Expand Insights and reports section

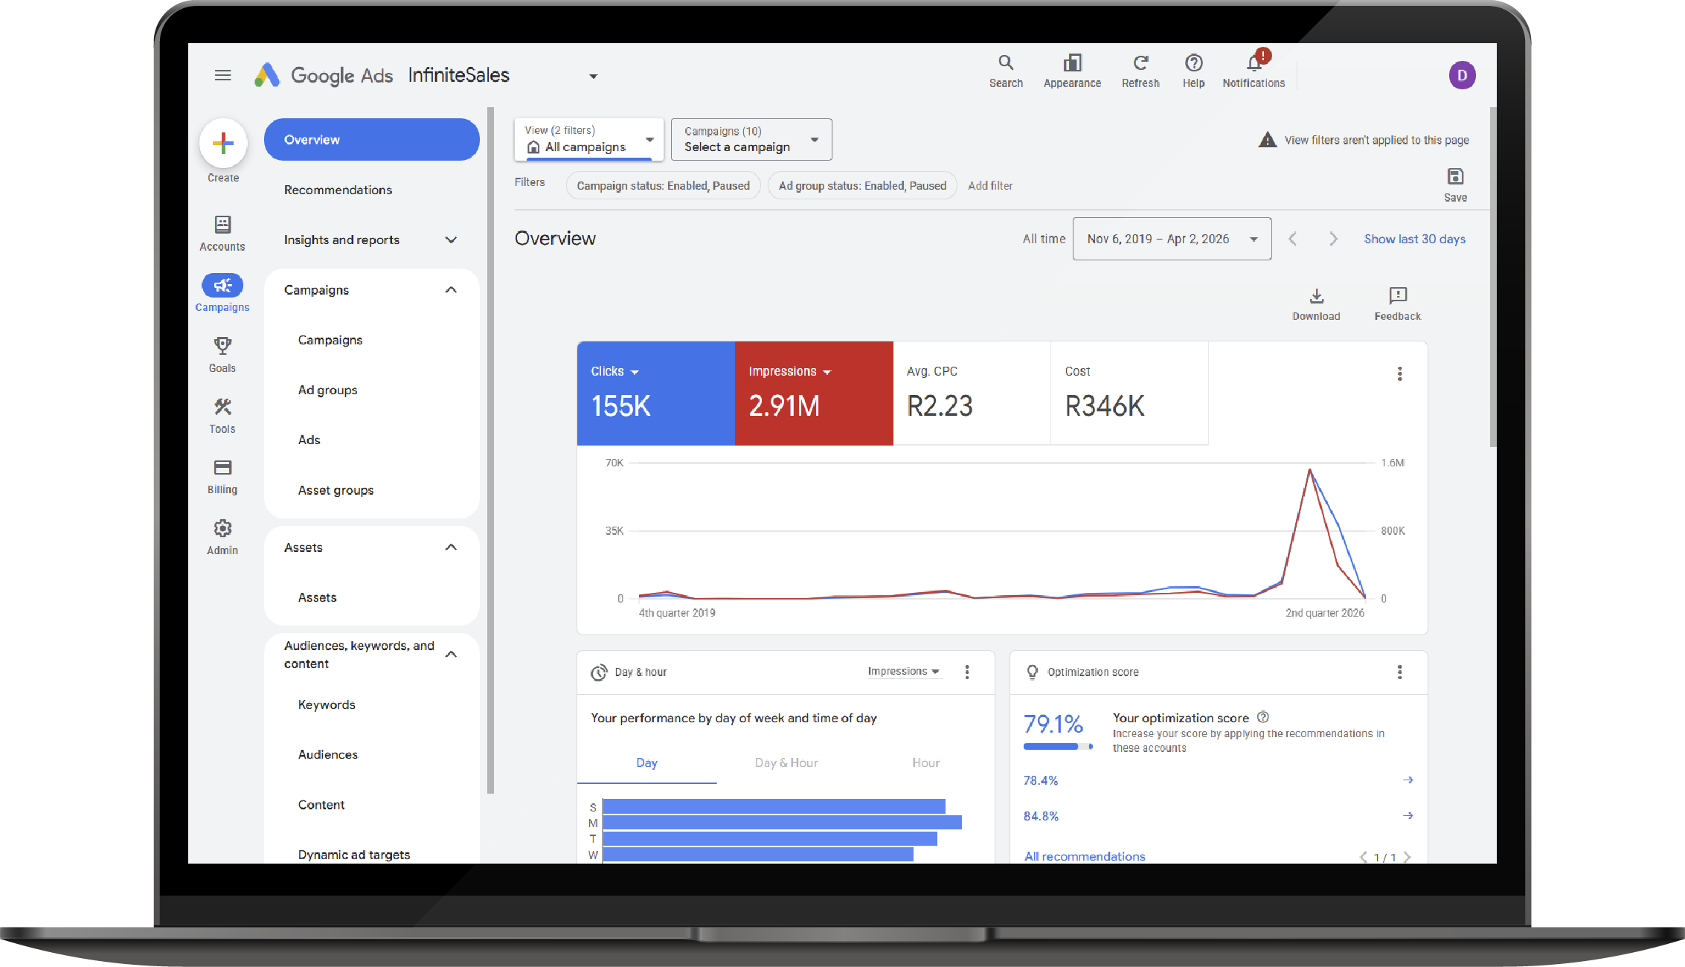click(x=451, y=240)
